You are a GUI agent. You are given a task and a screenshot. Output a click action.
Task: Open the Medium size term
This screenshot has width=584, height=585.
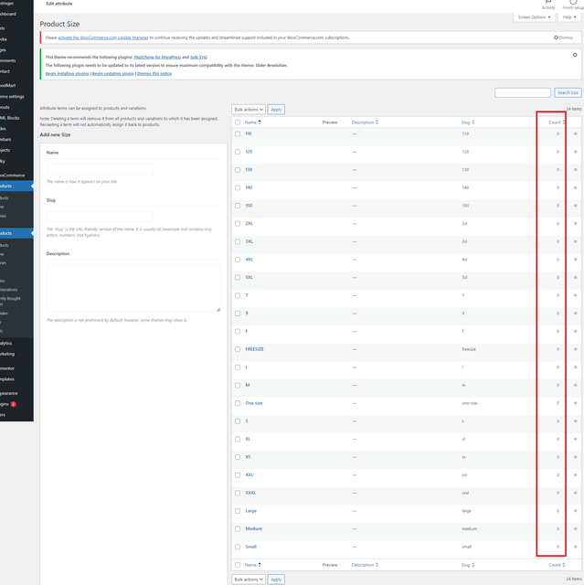(x=253, y=529)
